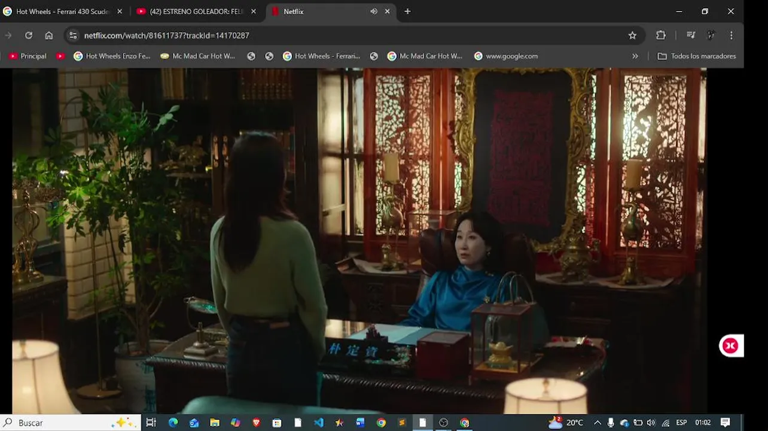
Task: Open Task View on the taskbar
Action: click(x=151, y=423)
